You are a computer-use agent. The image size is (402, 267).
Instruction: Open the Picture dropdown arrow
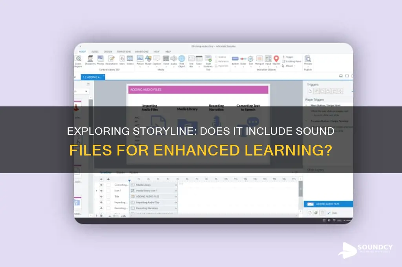(x=140, y=67)
